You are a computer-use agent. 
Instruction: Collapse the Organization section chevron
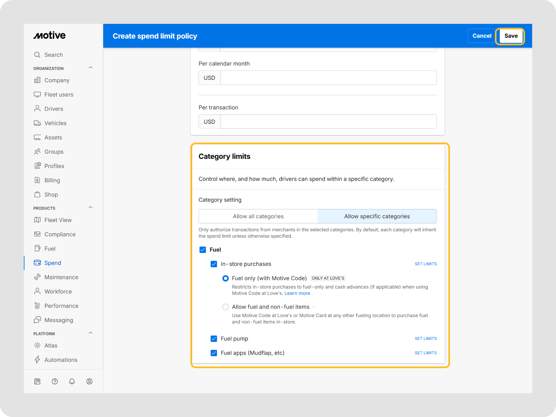91,68
